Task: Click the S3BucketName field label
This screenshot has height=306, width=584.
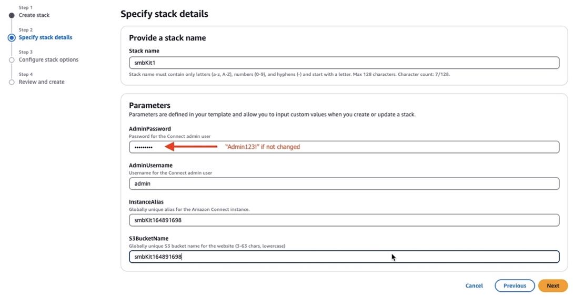Action: (148, 239)
